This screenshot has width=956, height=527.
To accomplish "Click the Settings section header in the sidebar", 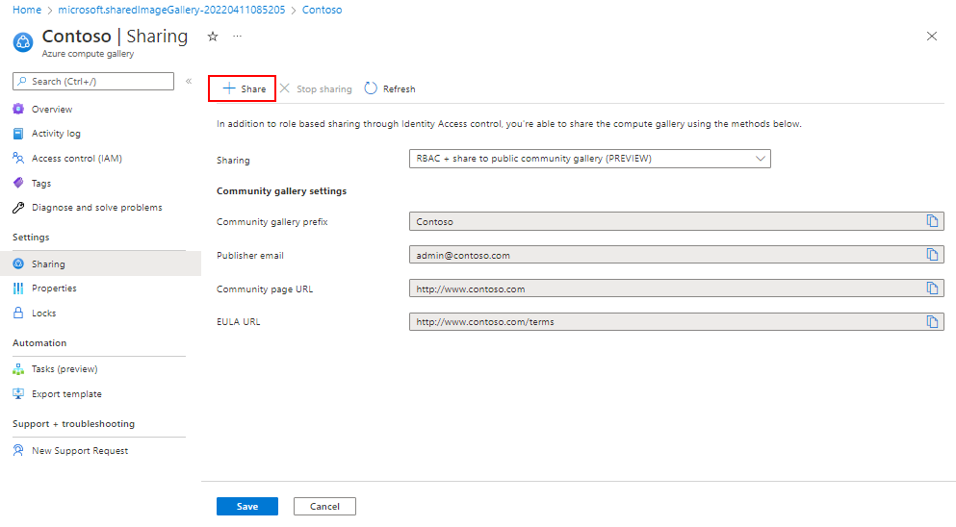I will point(31,238).
